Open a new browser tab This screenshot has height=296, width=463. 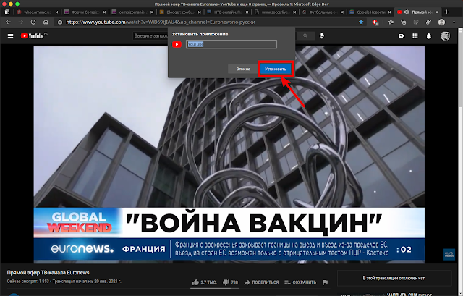pyautogui.click(x=446, y=12)
